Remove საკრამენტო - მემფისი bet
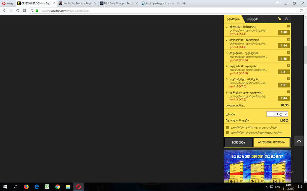This screenshot has height=191, width=307. click(288, 79)
